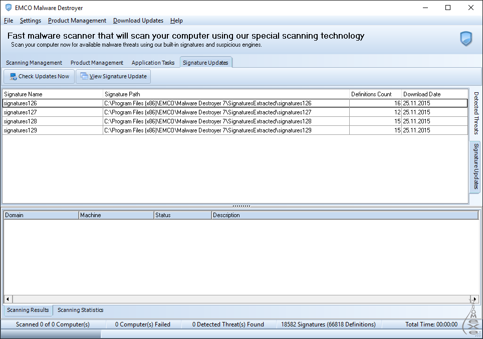The width and height of the screenshot is (483, 339).
Task: Sort by the Download Date column header
Action: [x=434, y=94]
